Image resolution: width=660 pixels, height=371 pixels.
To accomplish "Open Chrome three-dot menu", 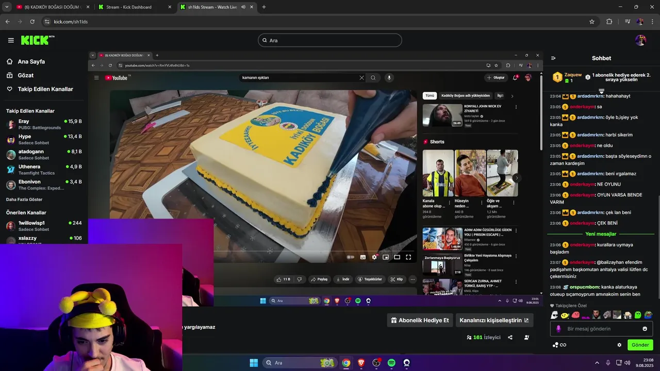I will [653, 22].
